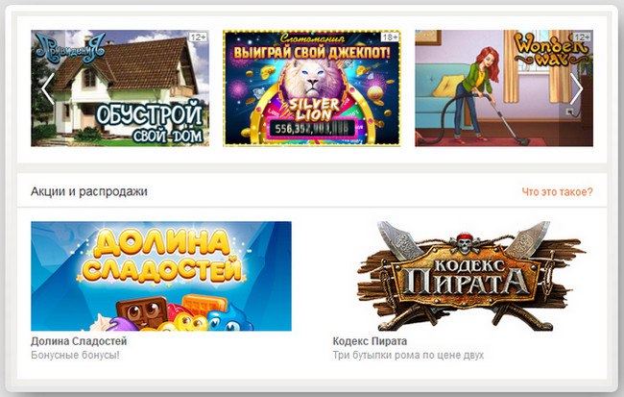Image resolution: width=624 pixels, height=397 pixels.
Task: Click the 'Что это такое?' link
Action: [x=557, y=191]
